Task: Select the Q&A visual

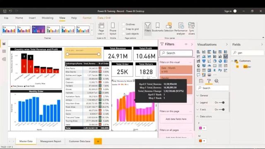Action: (x=198, y=75)
